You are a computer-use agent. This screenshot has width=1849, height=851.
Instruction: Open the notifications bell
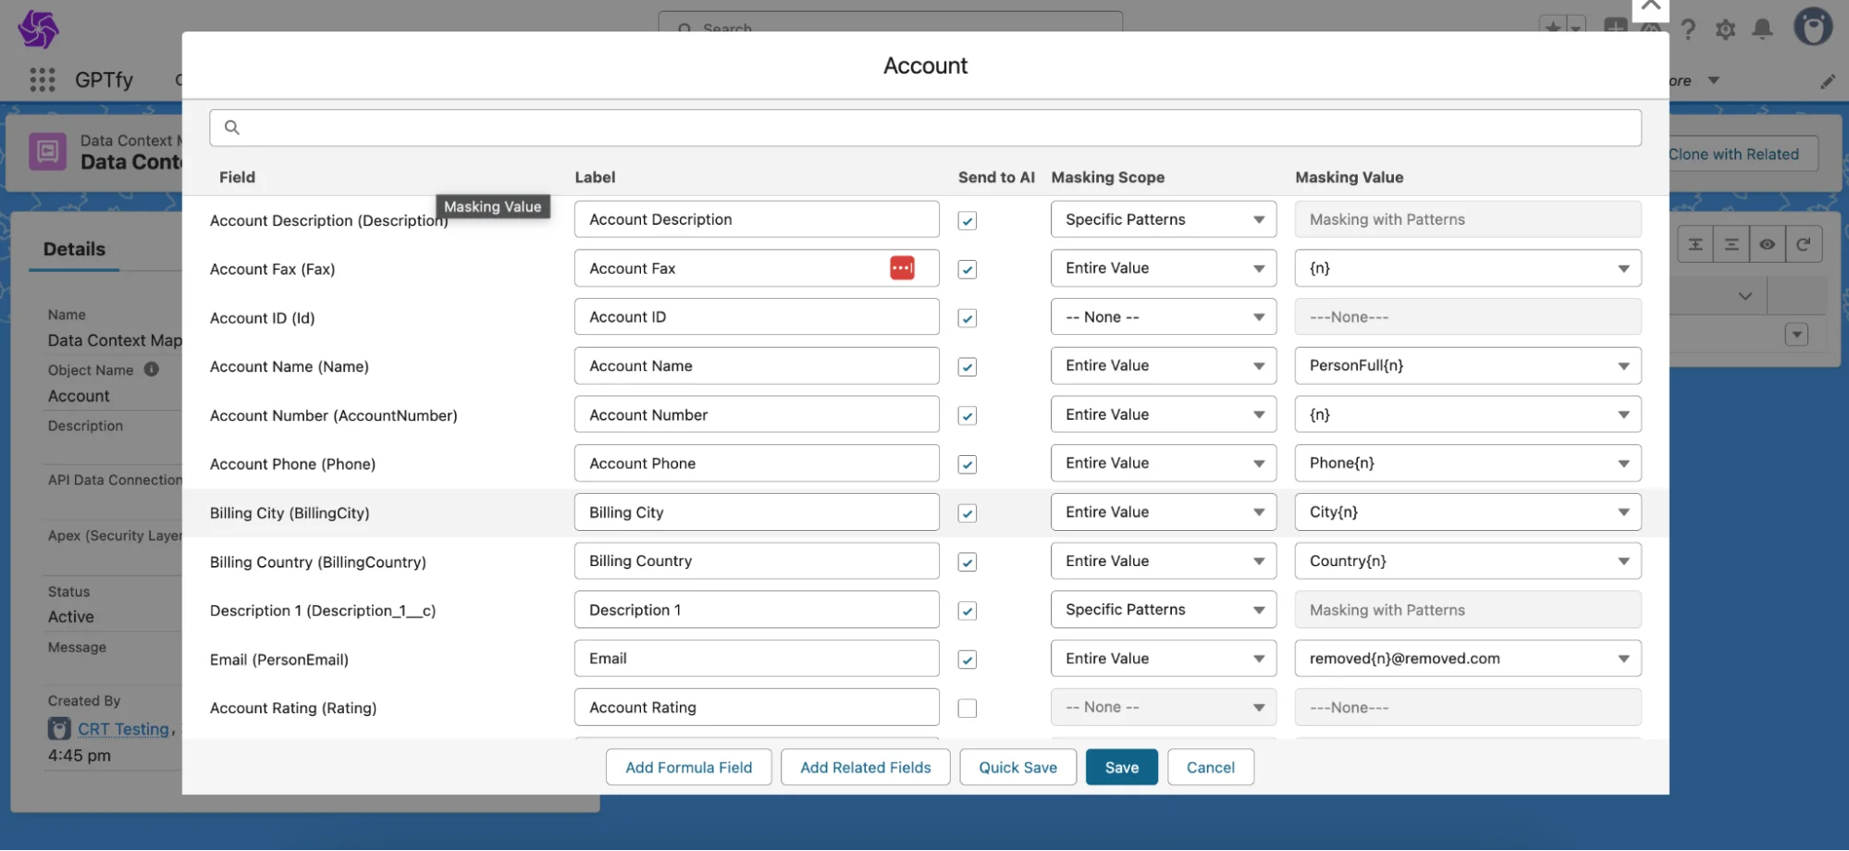tap(1762, 30)
